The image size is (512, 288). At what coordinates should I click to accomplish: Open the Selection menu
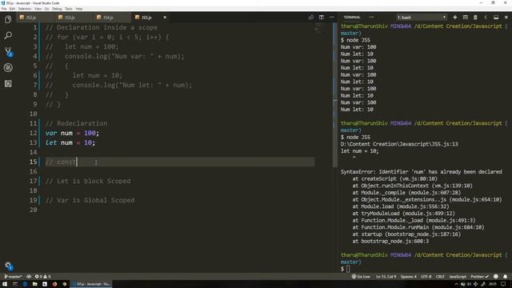tap(25, 9)
